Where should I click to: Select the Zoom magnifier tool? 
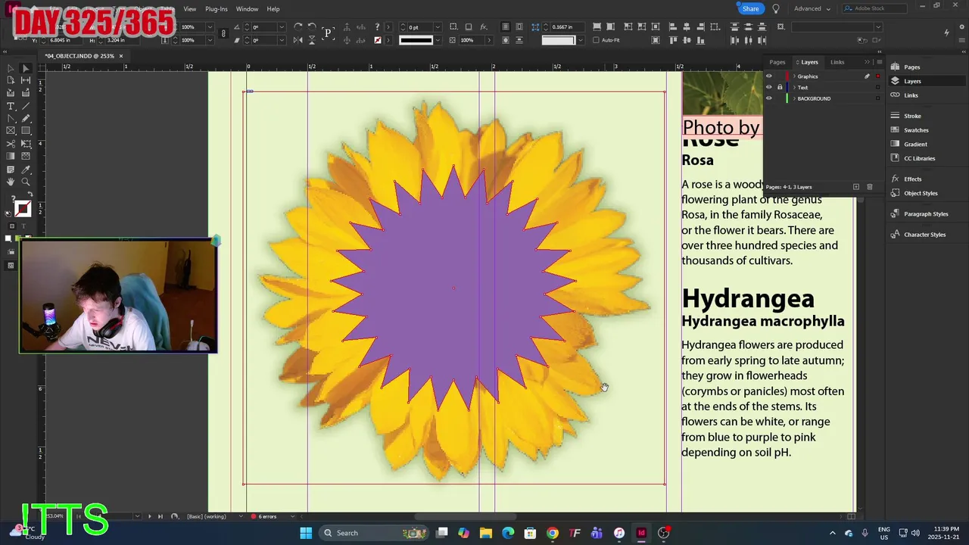pyautogui.click(x=26, y=182)
